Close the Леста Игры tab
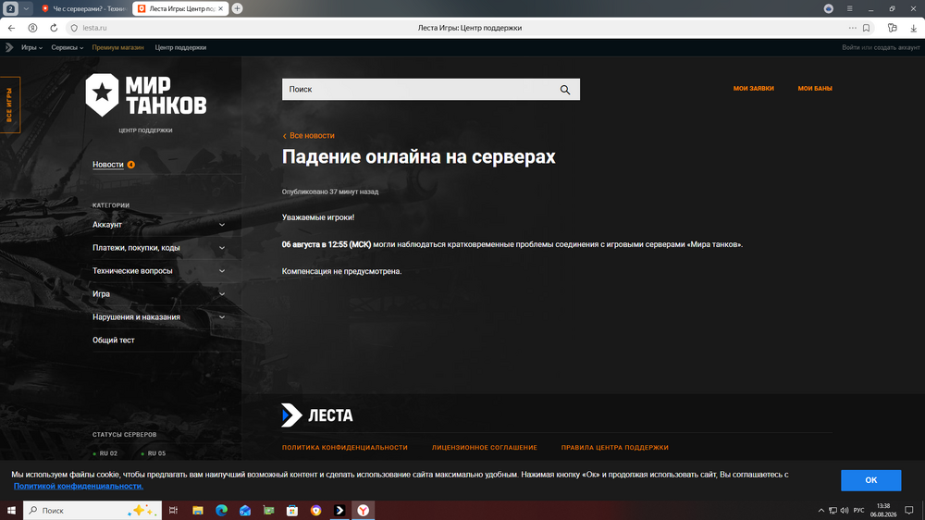Screen dimensions: 925x520 (221, 8)
